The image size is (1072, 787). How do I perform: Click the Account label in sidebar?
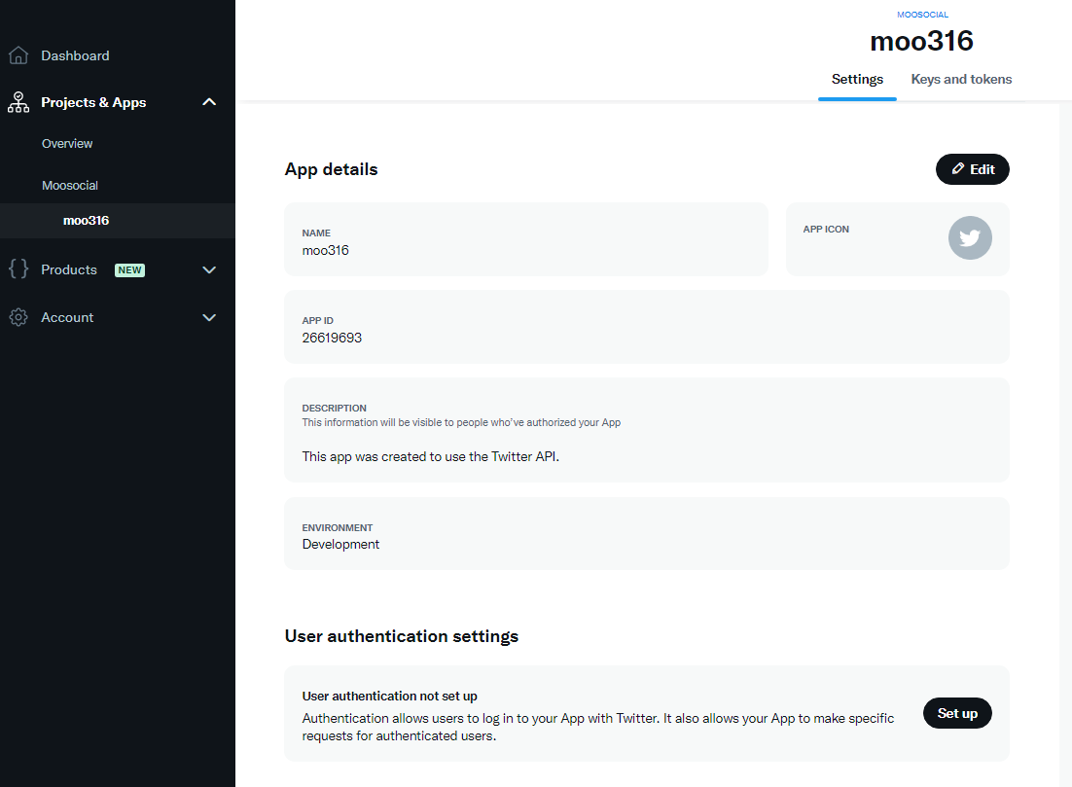point(67,317)
